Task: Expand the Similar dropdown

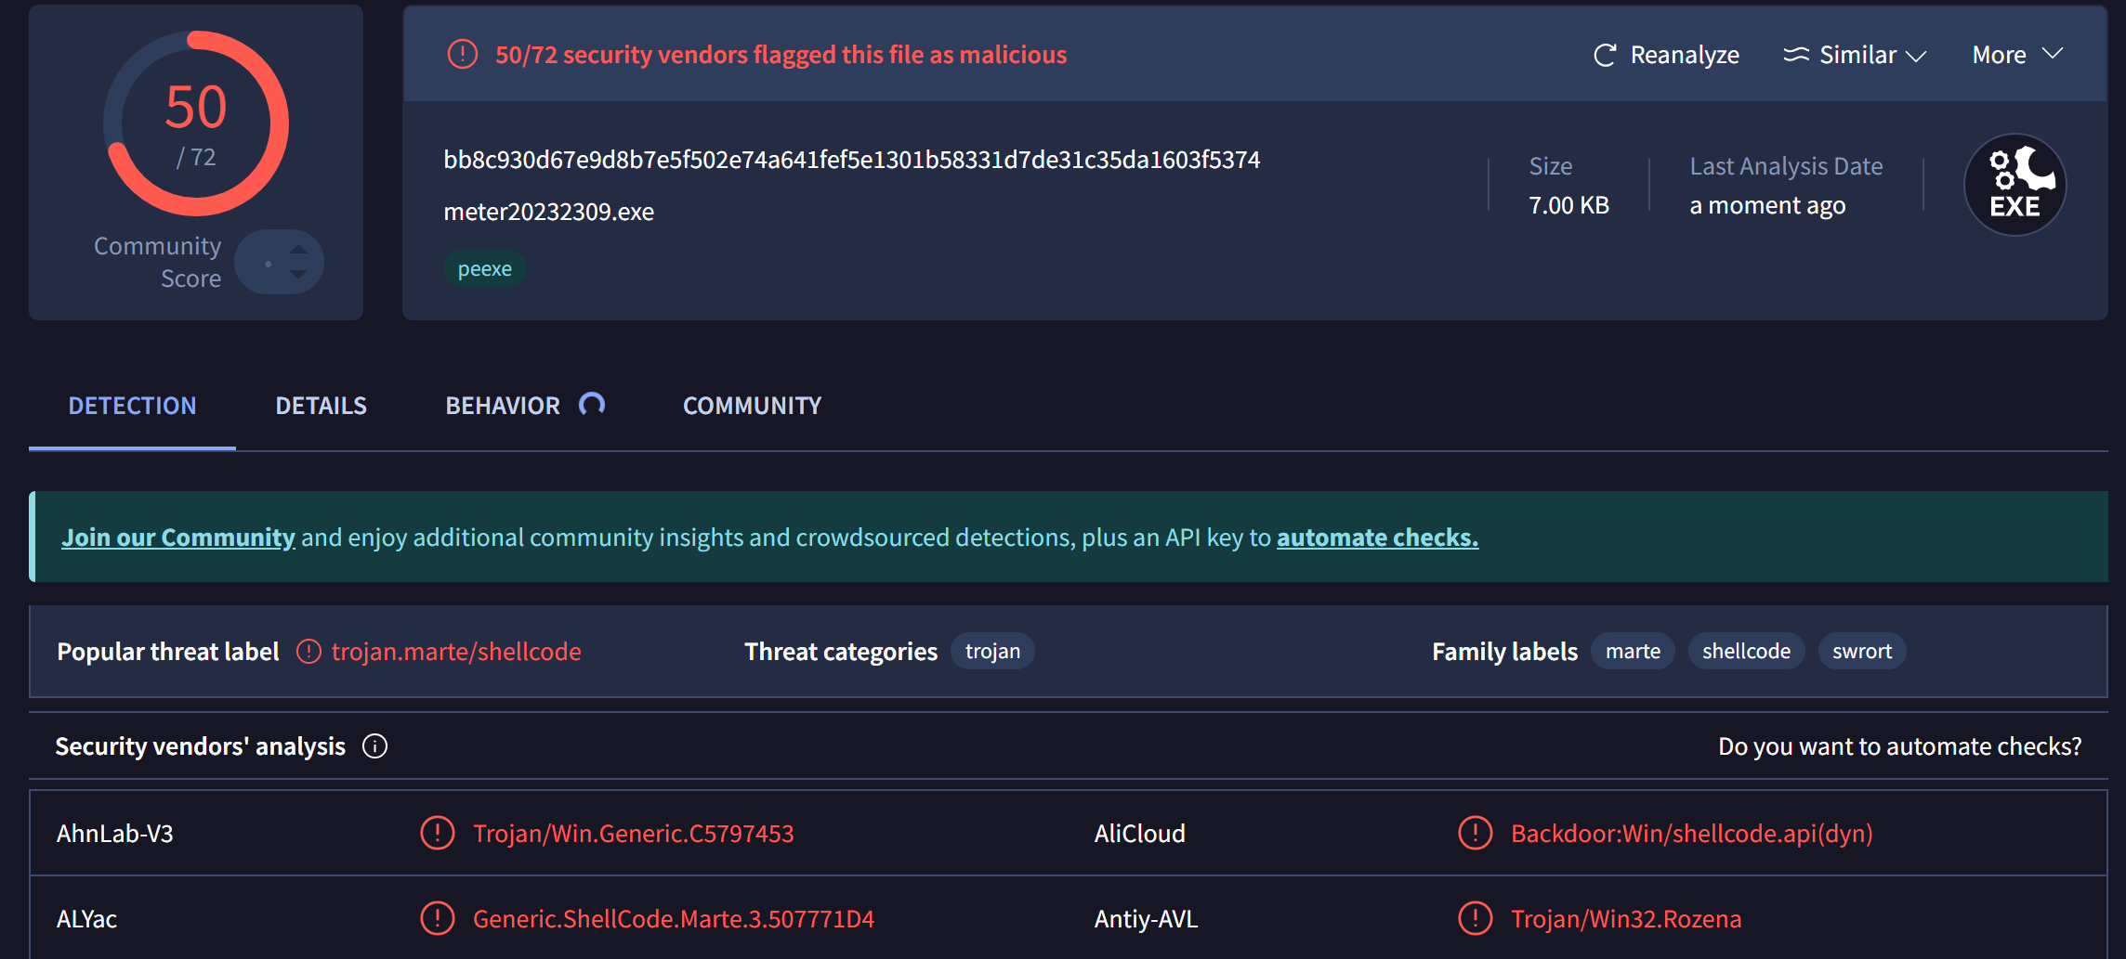Action: [x=1855, y=56]
